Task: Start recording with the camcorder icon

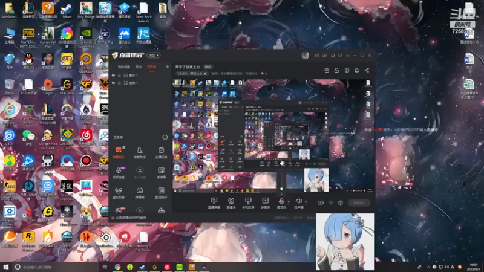Action: point(321,202)
